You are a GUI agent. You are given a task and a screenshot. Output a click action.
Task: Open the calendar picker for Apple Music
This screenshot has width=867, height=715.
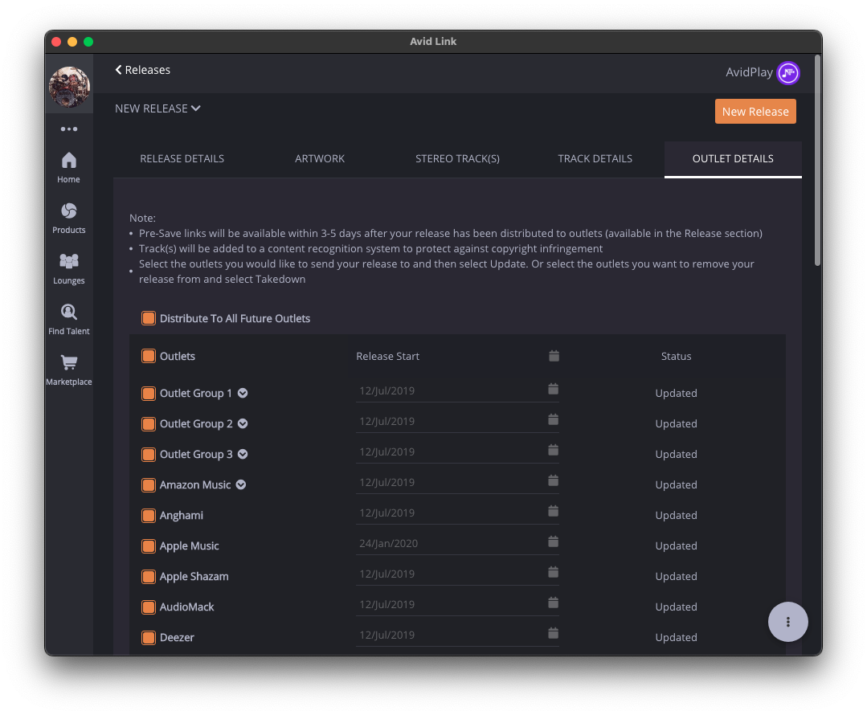coord(553,541)
